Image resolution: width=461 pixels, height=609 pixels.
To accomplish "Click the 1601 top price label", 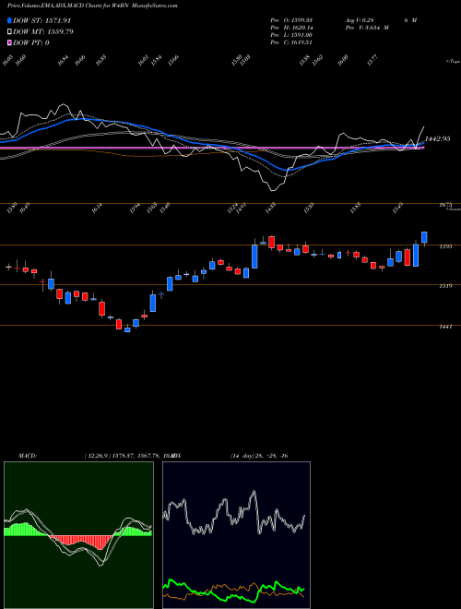I will coord(143,61).
